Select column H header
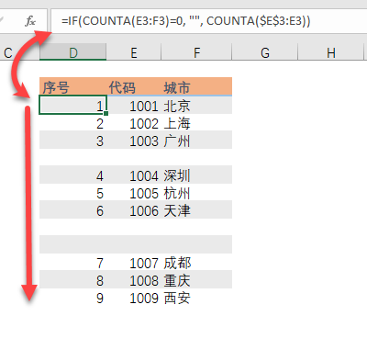The width and height of the screenshot is (367, 361). 331,52
